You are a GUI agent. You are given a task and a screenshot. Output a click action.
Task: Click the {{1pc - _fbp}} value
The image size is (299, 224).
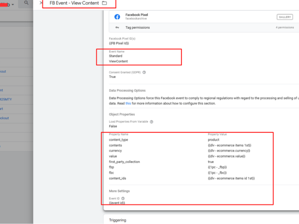coord(217,167)
